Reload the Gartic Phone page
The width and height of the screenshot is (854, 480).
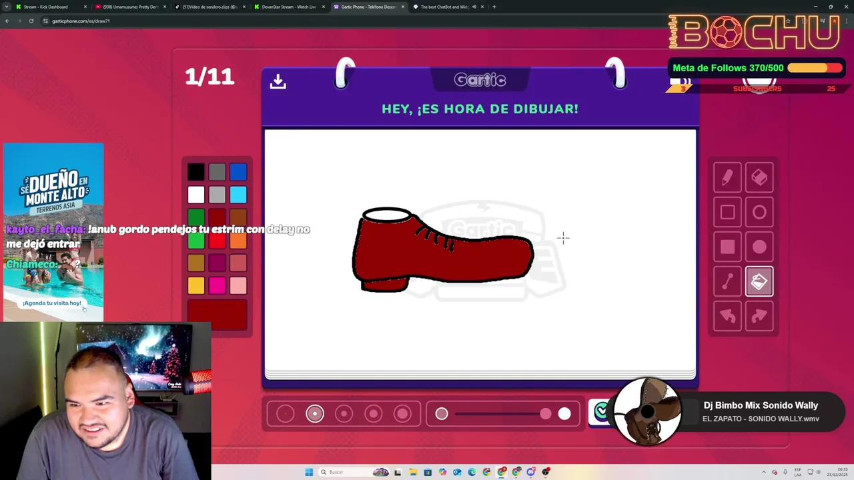[x=31, y=21]
